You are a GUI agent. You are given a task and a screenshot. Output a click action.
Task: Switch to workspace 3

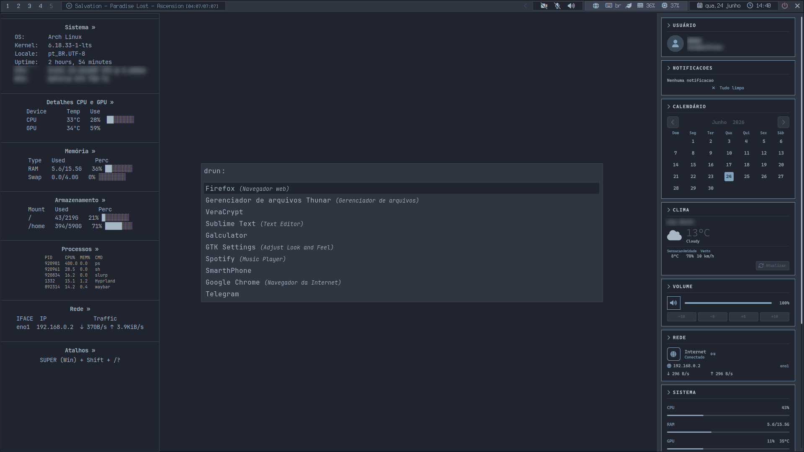(29, 6)
